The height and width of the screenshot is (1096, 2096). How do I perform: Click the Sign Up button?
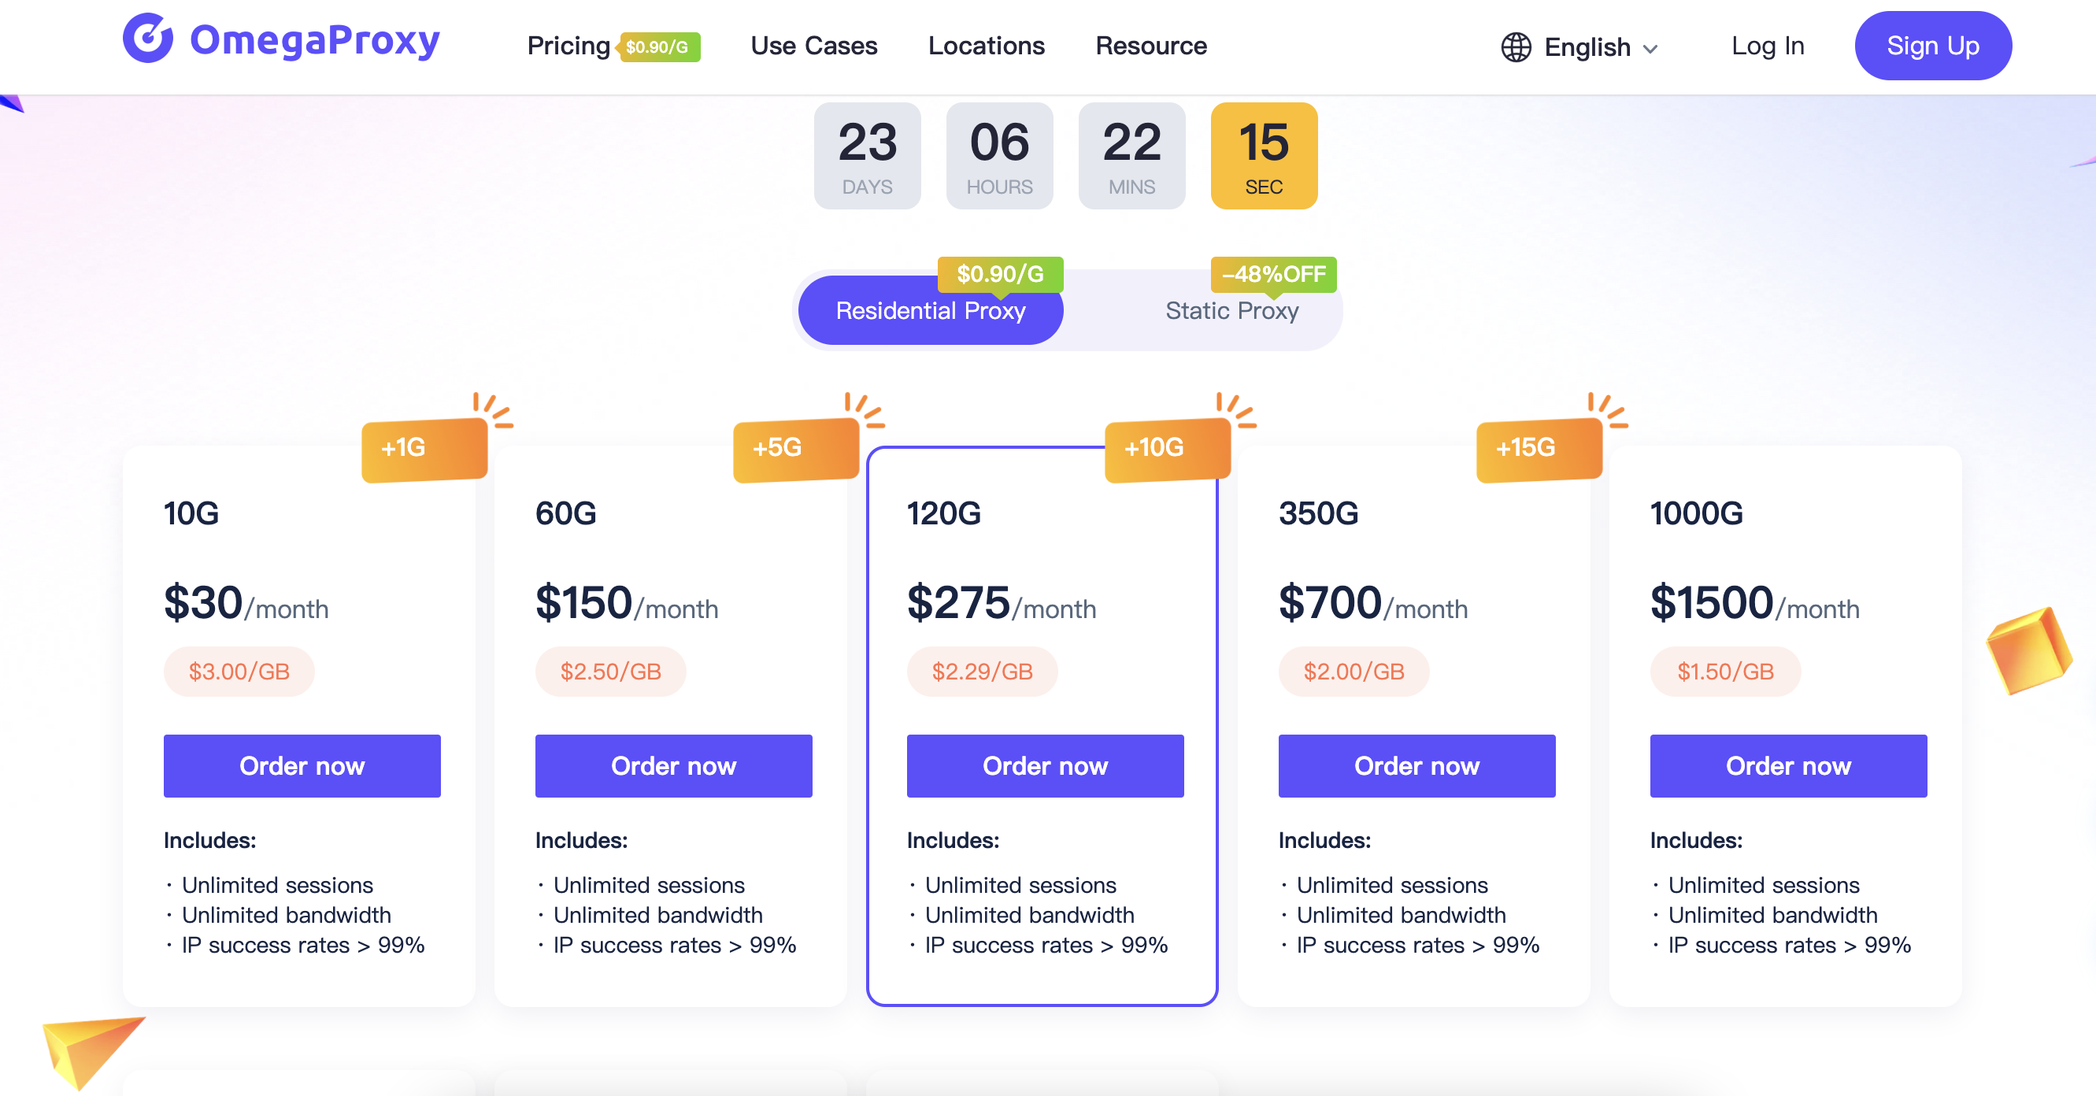[x=1932, y=46]
